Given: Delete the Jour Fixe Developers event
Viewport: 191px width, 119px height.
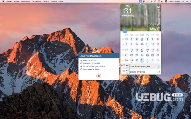Looking at the screenshot, I should (x=99, y=76).
